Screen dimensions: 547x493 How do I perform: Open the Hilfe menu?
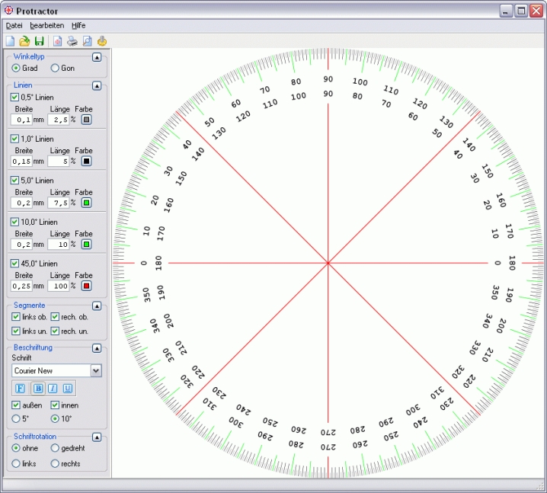(x=78, y=25)
